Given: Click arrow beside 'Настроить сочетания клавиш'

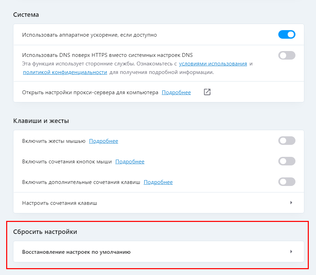Looking at the screenshot, I should coord(291,203).
